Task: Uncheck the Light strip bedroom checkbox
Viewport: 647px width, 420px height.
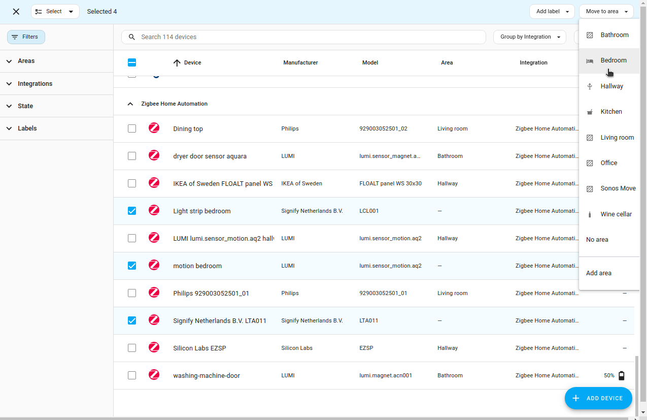Action: pos(132,210)
